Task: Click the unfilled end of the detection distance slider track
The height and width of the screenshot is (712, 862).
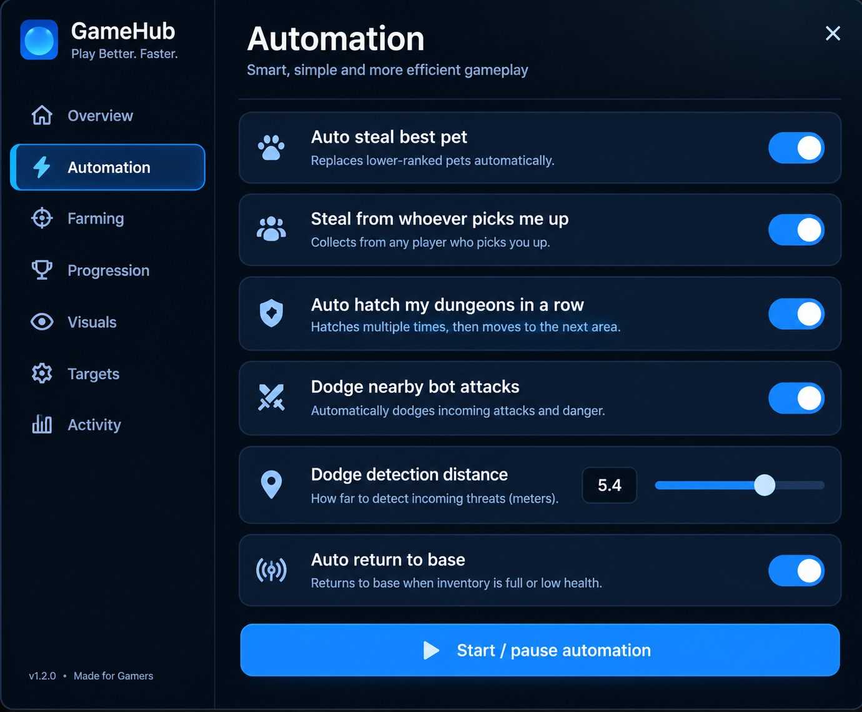Action: [x=800, y=485]
